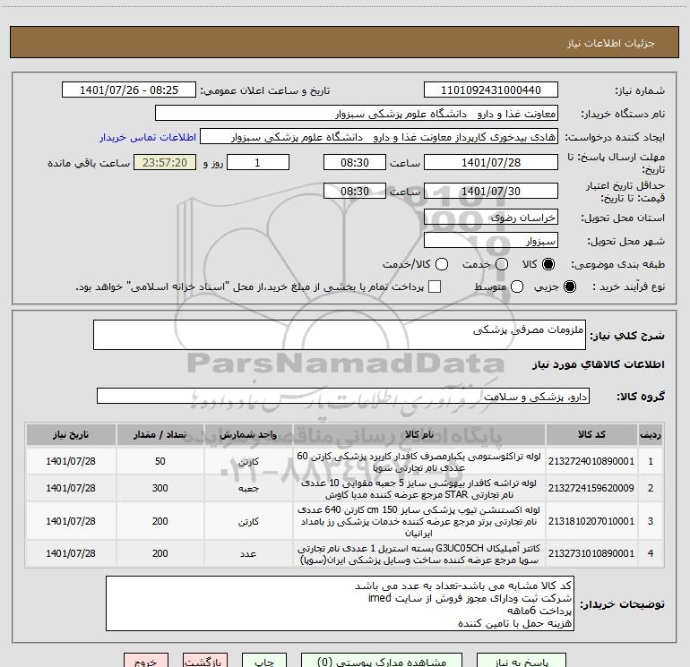Click the مشاهده مدارک پیوستی button
Screen dimensions: 690x667
click(x=382, y=660)
